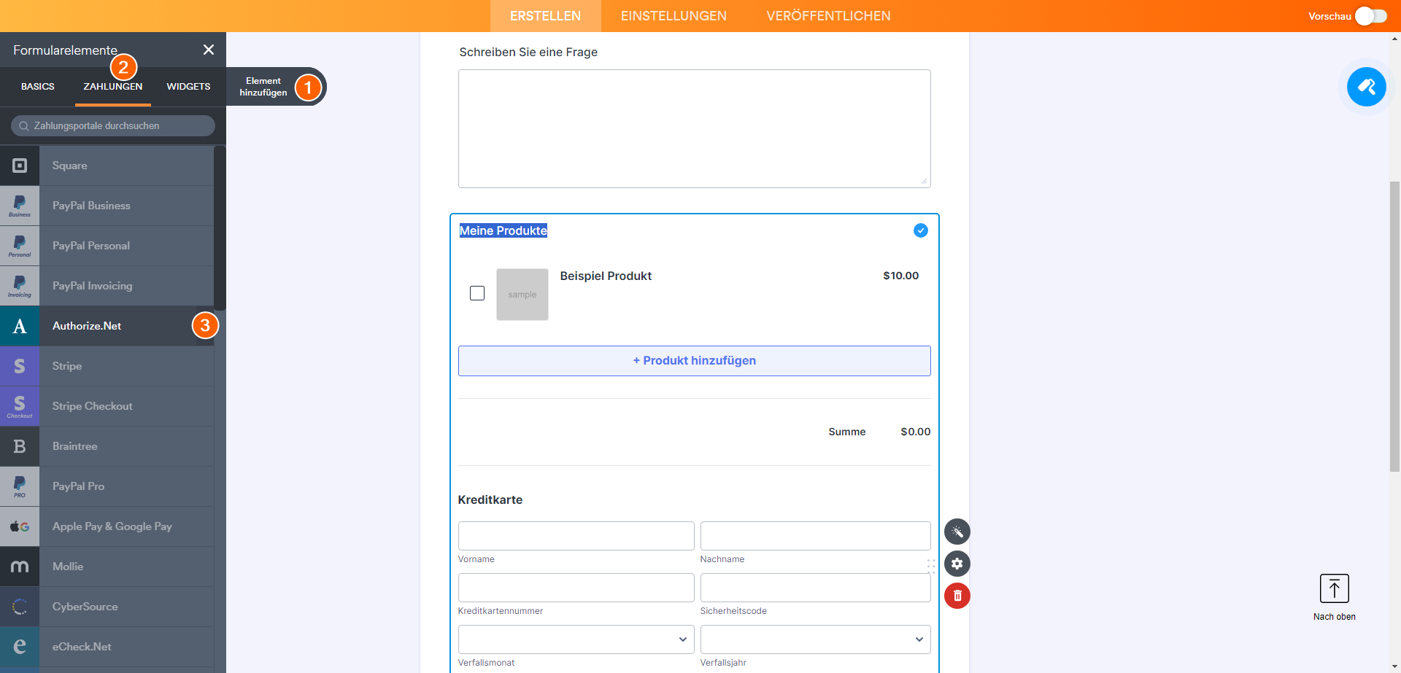The height and width of the screenshot is (673, 1401).
Task: Select the PayPal Invoicing icon
Action: (x=20, y=286)
